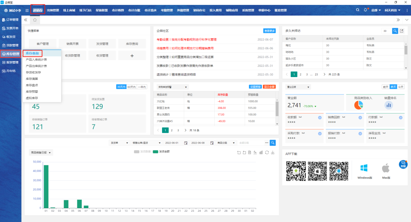411x222 pixels.
Task: Click the home tab icon
Action: click(x=35, y=20)
